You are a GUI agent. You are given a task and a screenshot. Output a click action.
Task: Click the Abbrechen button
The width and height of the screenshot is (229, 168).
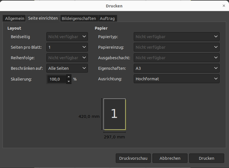(170, 158)
